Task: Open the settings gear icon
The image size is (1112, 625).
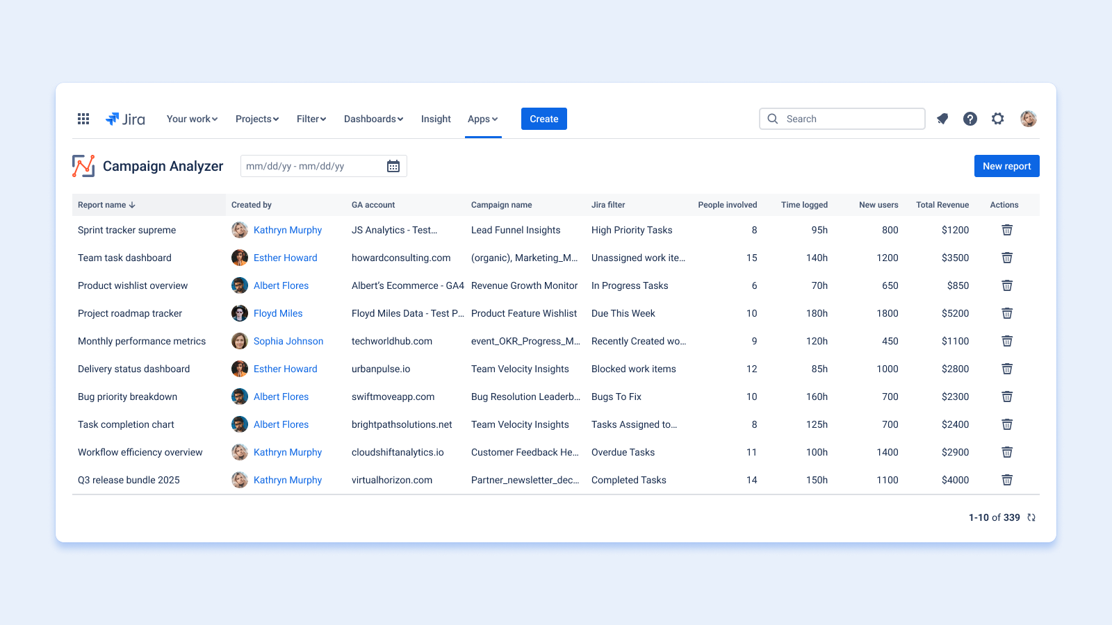Action: [x=998, y=119]
